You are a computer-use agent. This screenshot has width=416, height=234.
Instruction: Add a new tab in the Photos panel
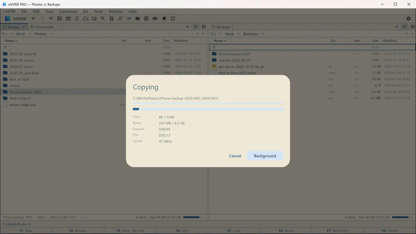coord(187,27)
